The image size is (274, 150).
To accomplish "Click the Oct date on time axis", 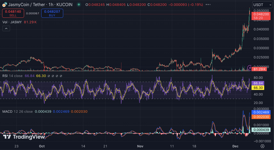I will pyautogui.click(x=42, y=146).
